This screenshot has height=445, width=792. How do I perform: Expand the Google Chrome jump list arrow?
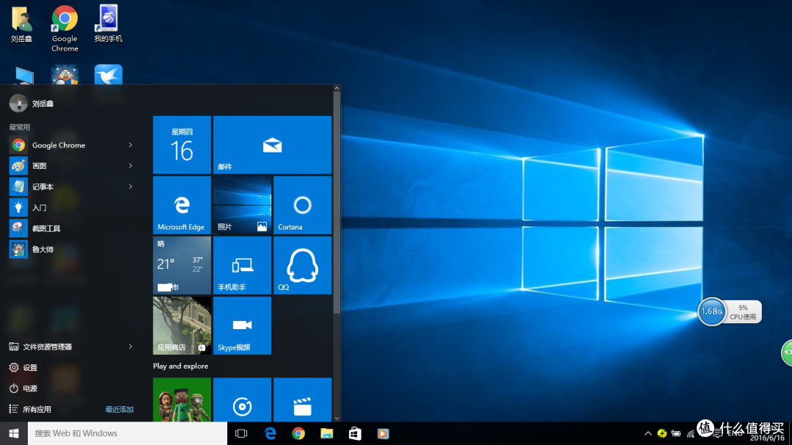[x=131, y=145]
